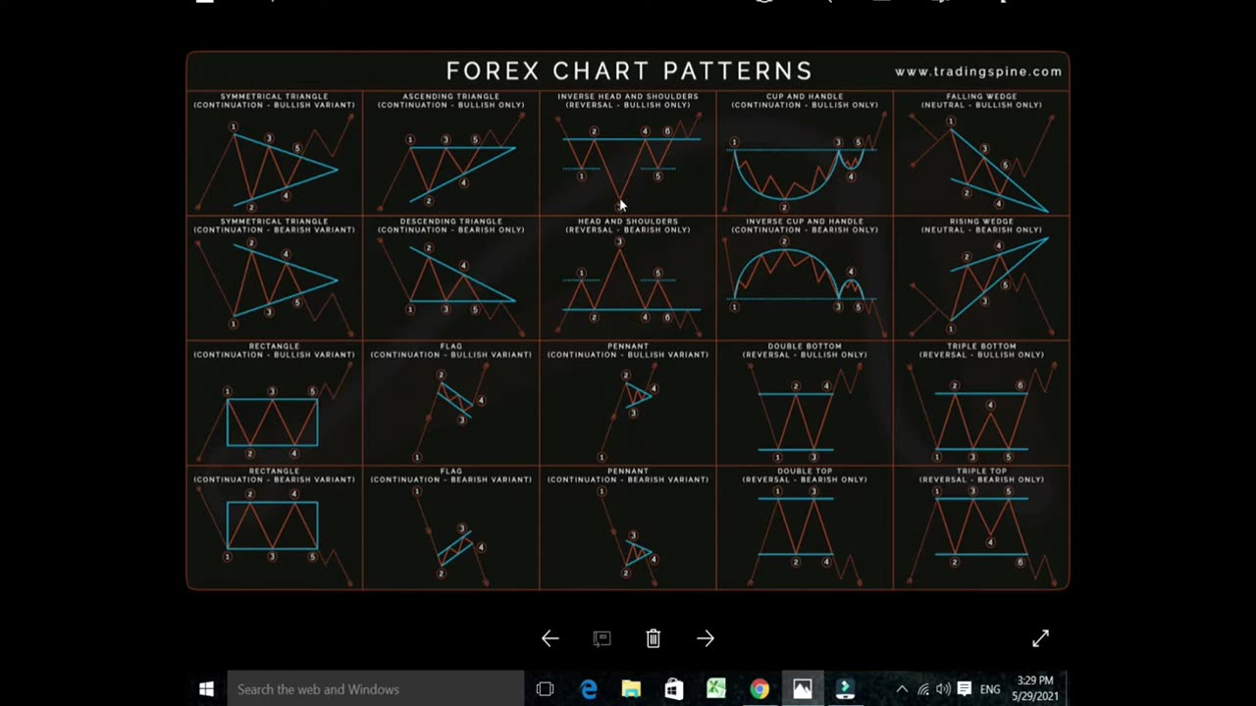Click the ASCENDING TRIANGLE label

click(x=450, y=97)
